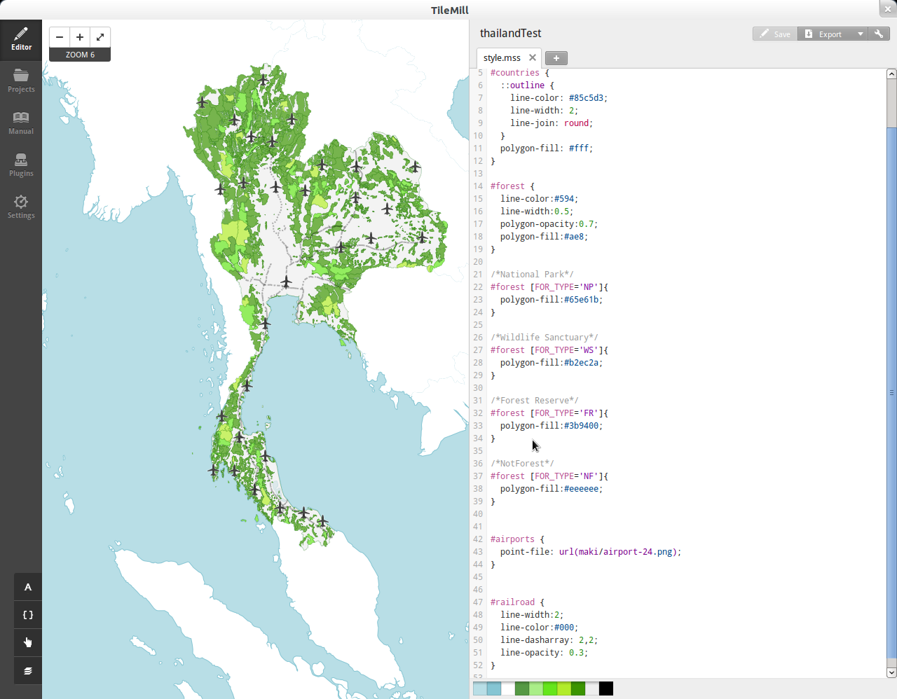Open project settings wrench icon

point(879,34)
